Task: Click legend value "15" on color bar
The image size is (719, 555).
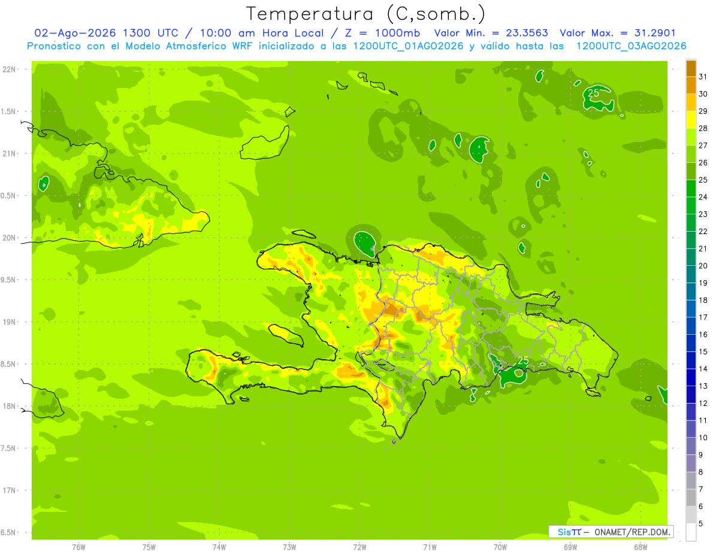Action: pos(703,352)
